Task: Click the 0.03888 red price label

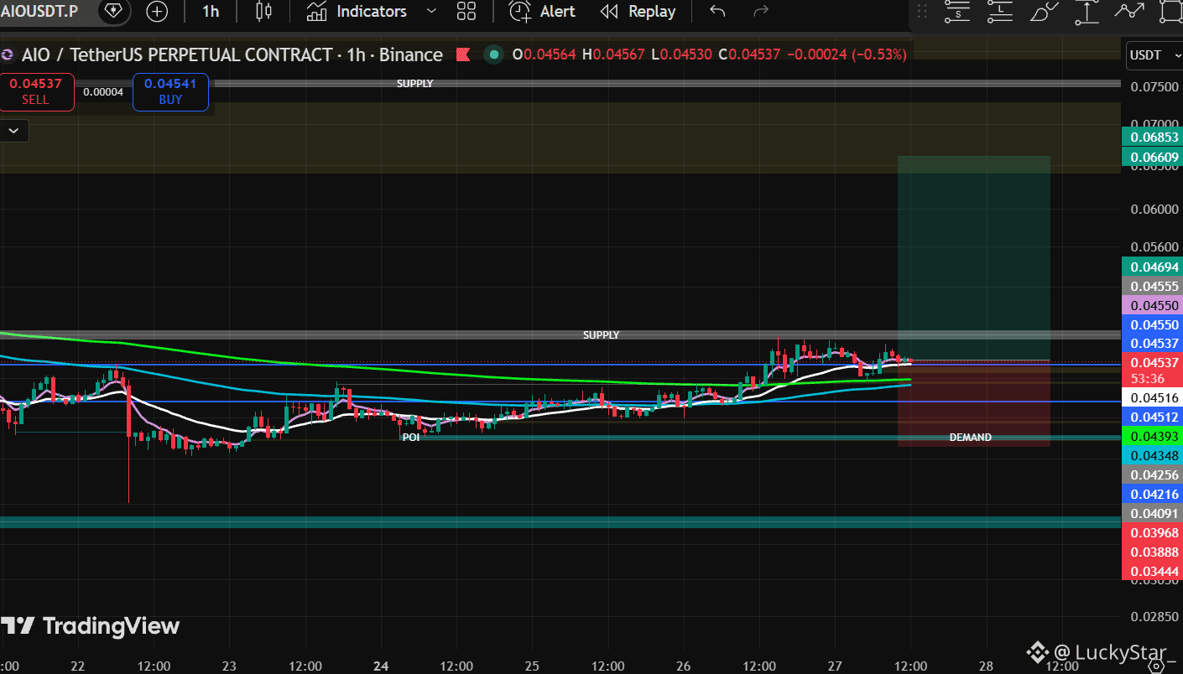Action: 1154,552
